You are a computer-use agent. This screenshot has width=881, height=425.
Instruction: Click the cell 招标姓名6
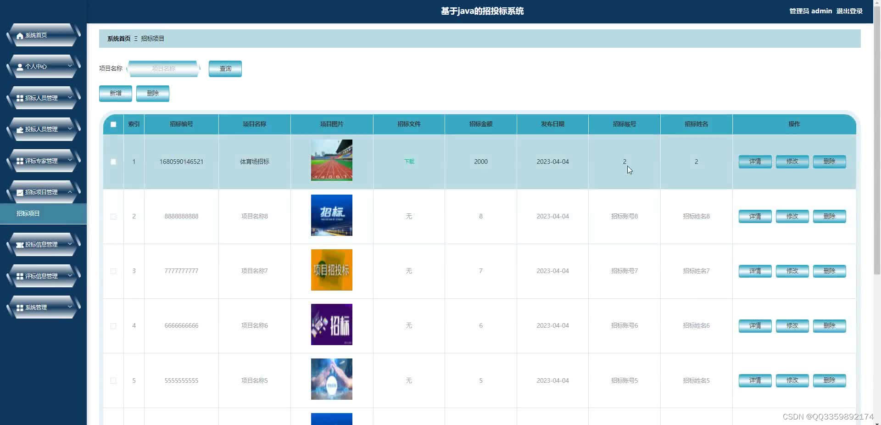(696, 325)
